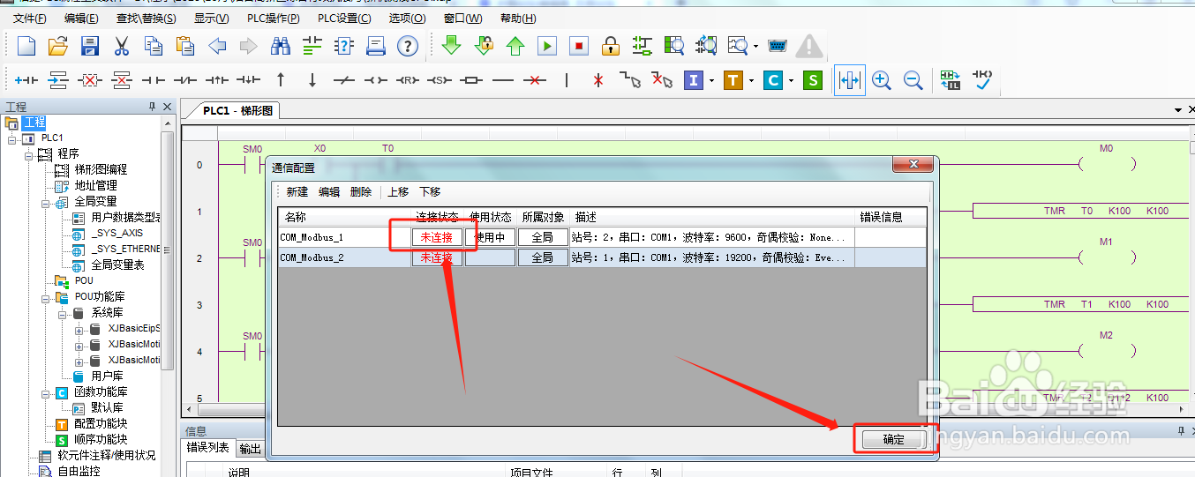Click the orange T block icon
Viewport: 1195px width, 477px height.
(x=733, y=80)
